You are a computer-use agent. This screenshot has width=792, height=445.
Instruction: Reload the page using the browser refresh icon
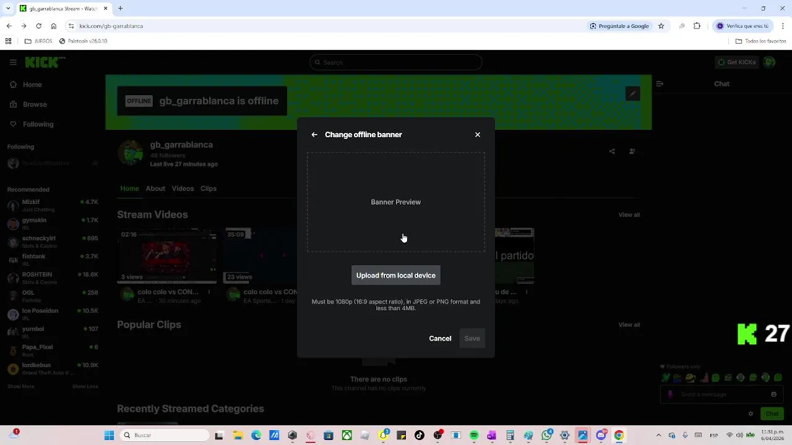[38, 26]
